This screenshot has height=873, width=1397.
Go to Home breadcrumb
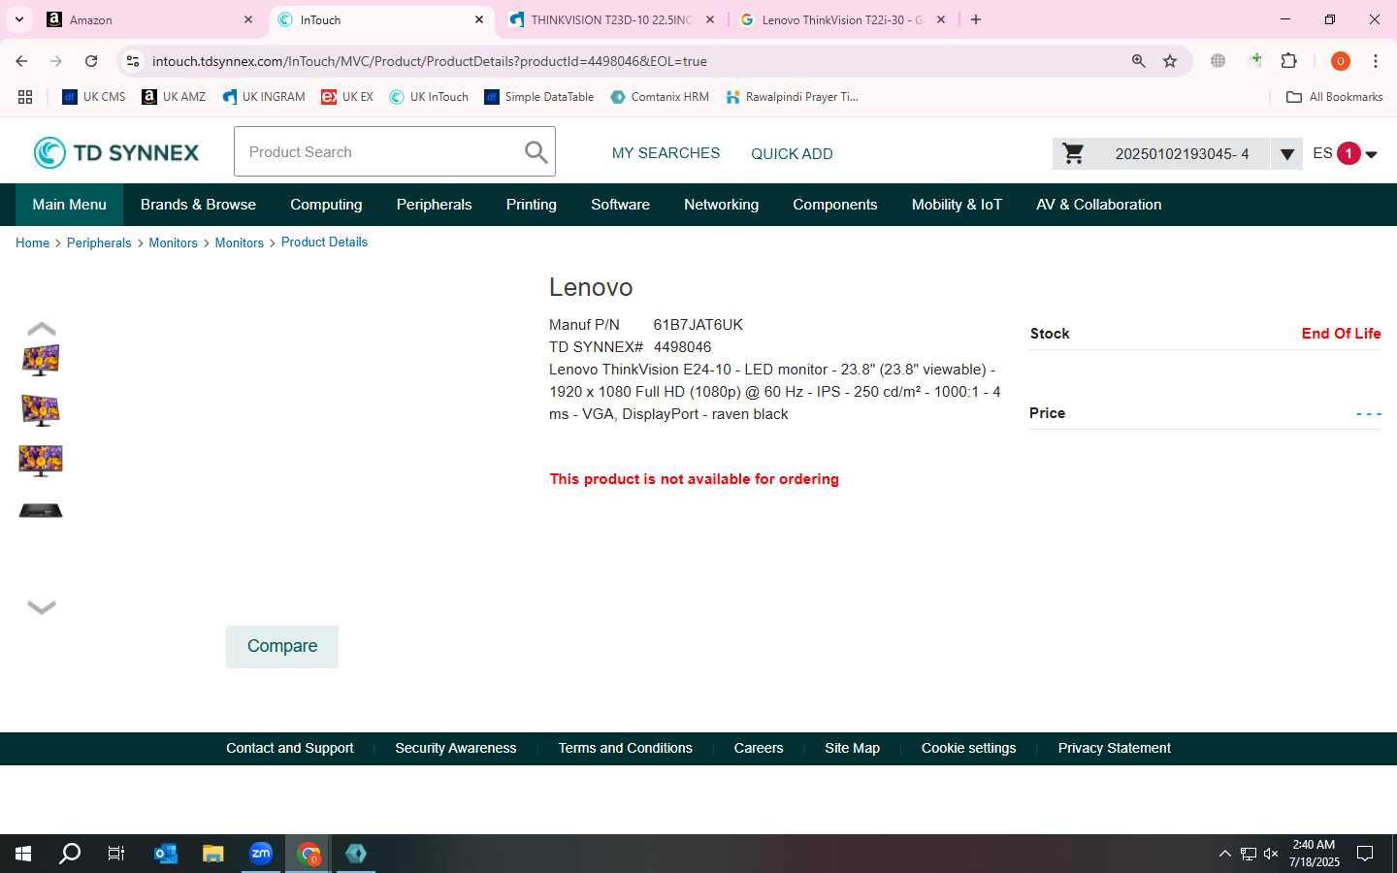point(32,242)
